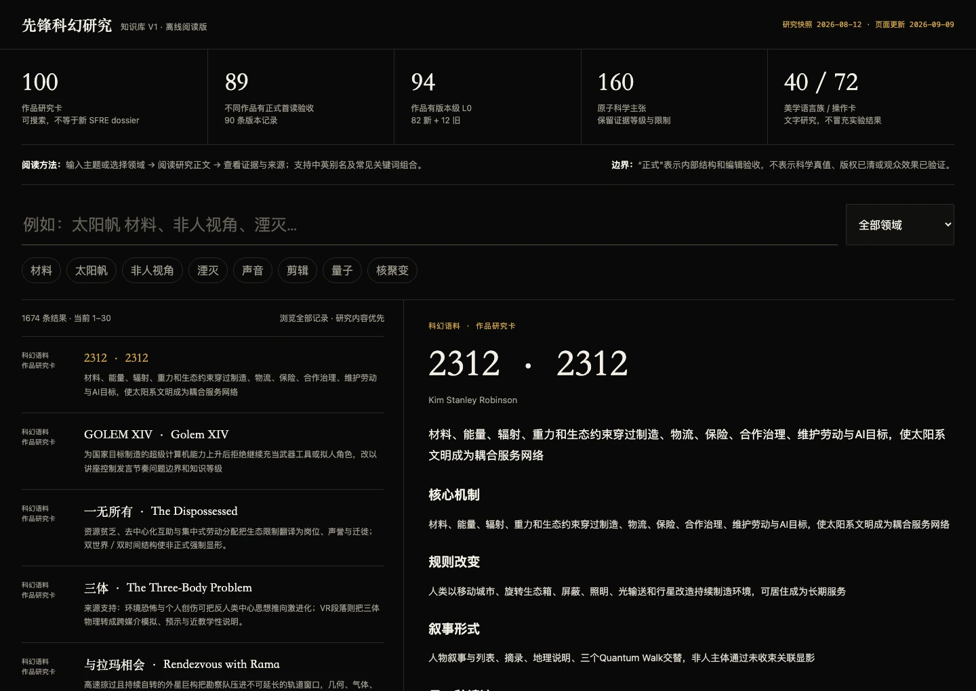
Task: Click the 浏览全部记录 · 研究内容优先 label
Action: coord(332,318)
